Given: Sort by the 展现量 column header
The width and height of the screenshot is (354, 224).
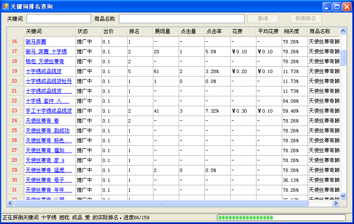Looking at the screenshot, I should [166, 31].
